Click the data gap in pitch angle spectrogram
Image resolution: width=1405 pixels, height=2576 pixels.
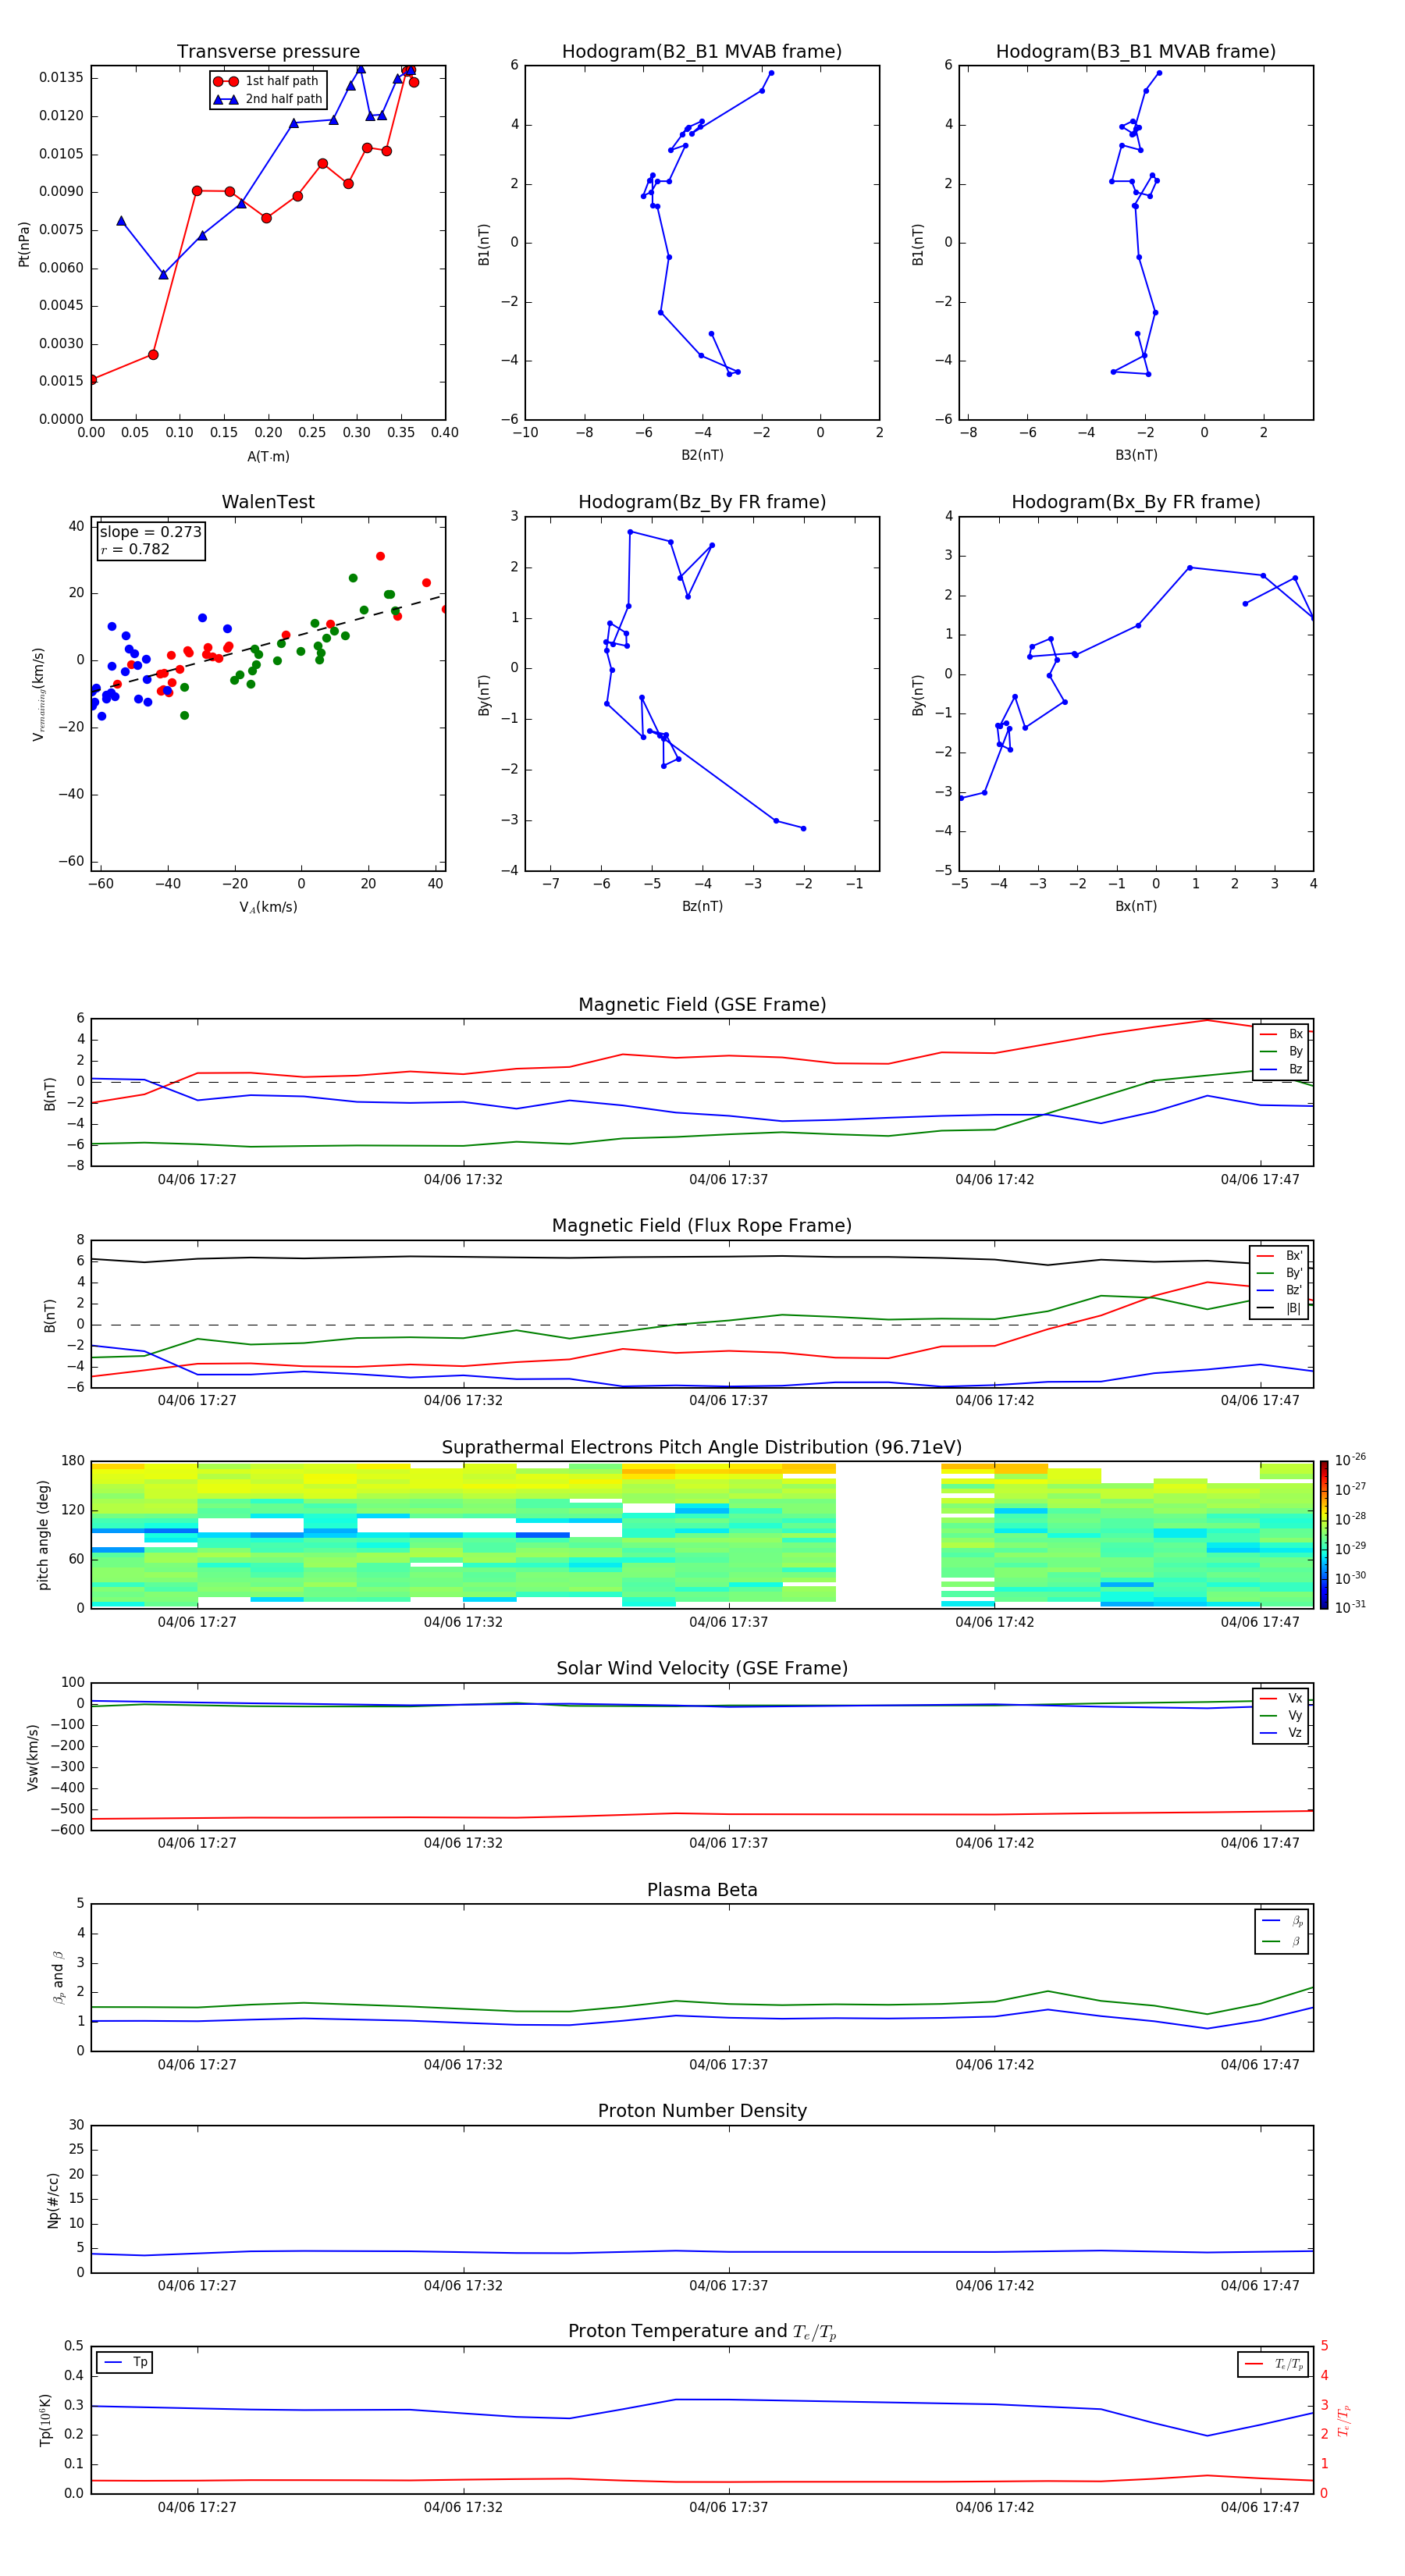click(x=888, y=1535)
